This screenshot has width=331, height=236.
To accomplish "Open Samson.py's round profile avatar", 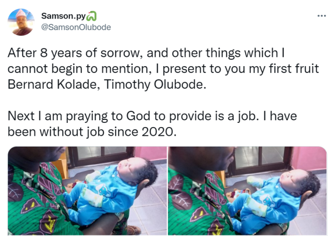I will pyautogui.click(x=21, y=22).
